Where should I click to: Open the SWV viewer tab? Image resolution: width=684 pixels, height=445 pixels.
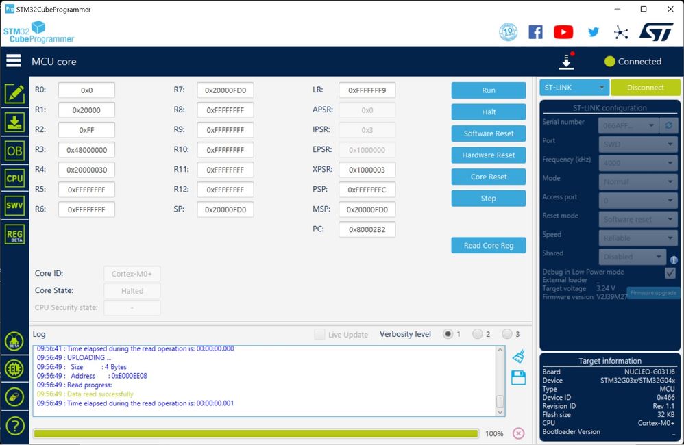[14, 205]
